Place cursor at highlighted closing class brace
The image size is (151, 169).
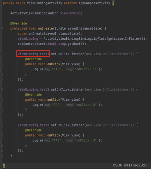click(x=4, y=166)
